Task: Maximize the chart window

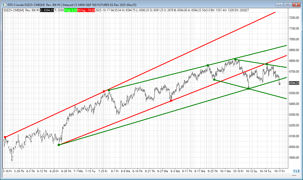Action: pos(288,5)
